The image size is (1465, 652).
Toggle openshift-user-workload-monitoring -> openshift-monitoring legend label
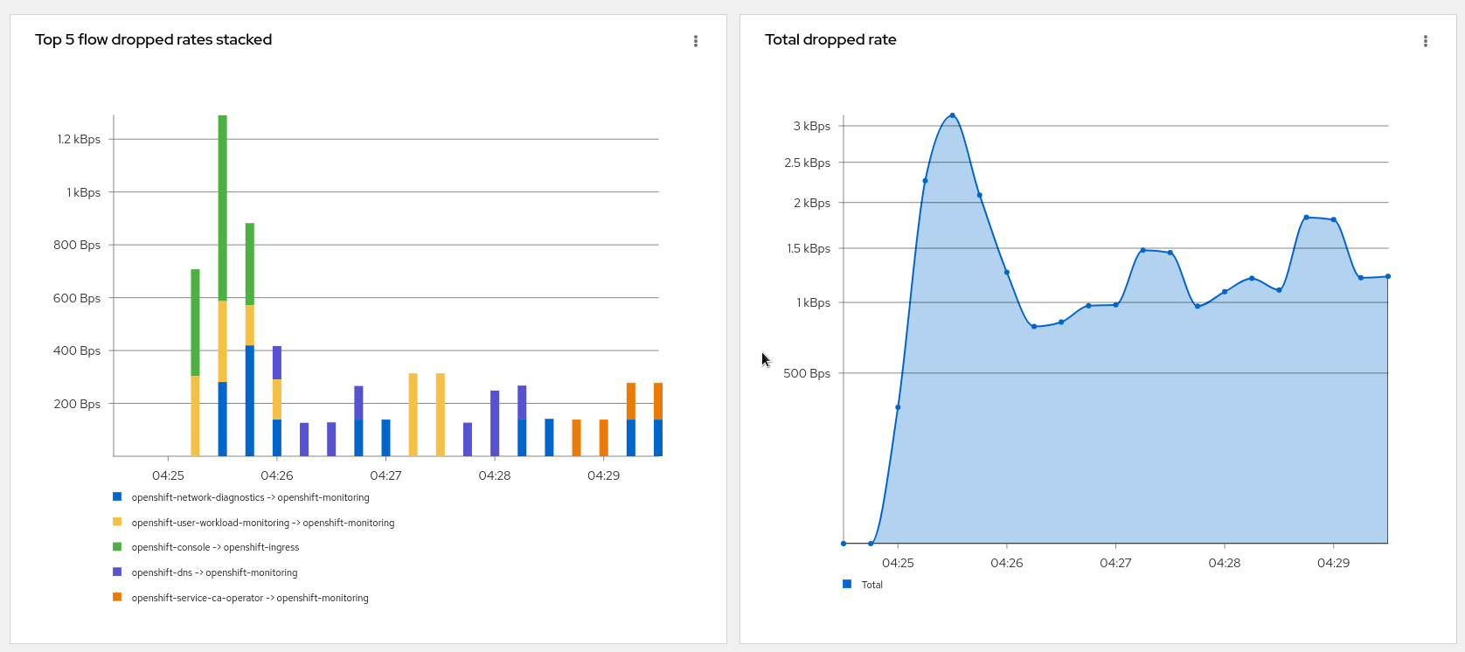(262, 523)
